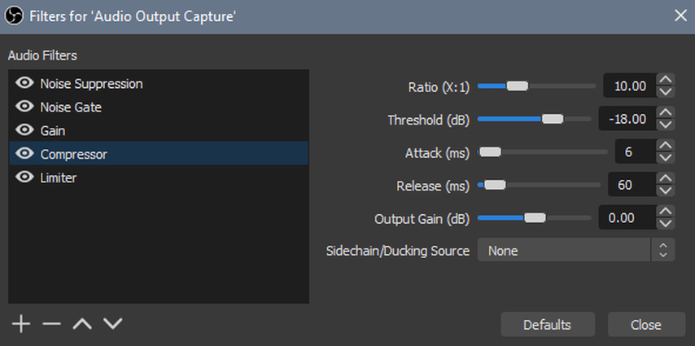Toggle the Limiter filter eye icon
695x346 pixels.
(x=24, y=177)
